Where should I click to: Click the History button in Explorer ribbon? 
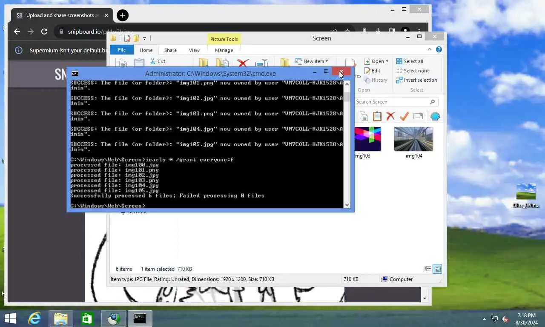(x=375, y=80)
